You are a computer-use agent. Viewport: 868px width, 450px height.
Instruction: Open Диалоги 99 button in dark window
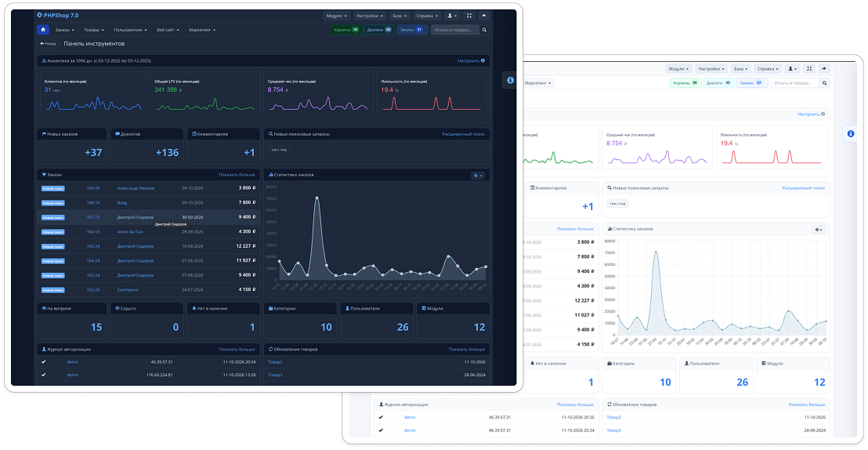[x=379, y=30]
